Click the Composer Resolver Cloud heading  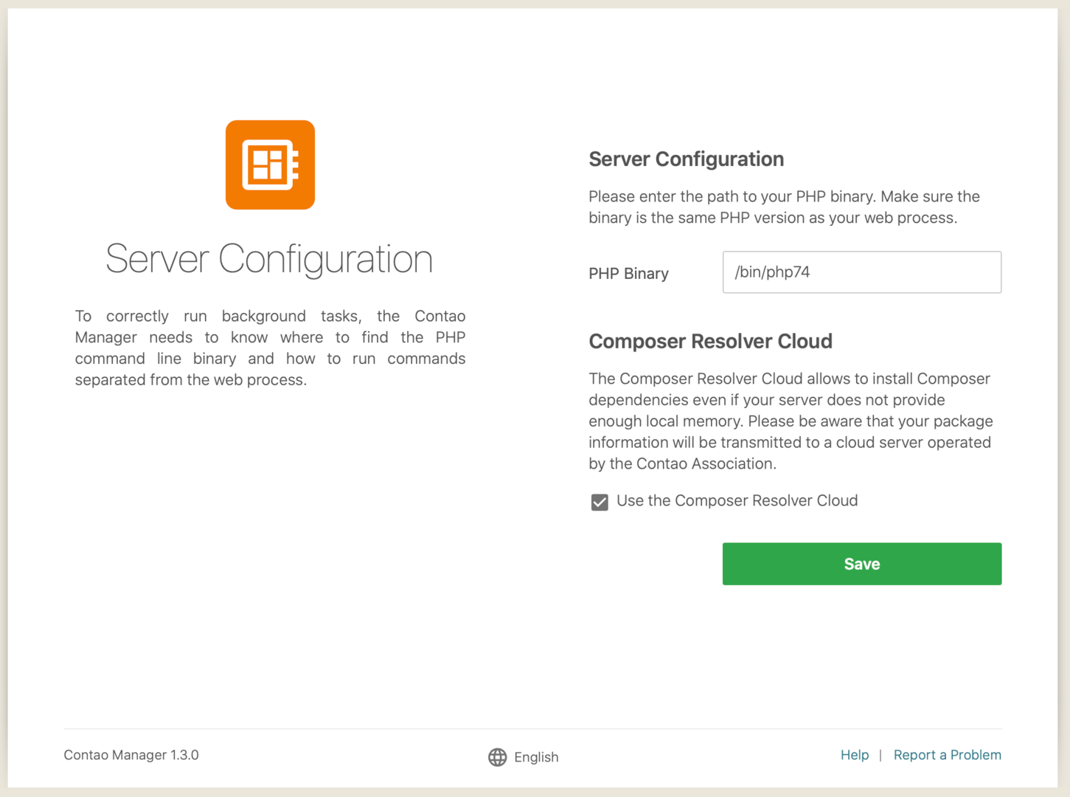point(710,341)
